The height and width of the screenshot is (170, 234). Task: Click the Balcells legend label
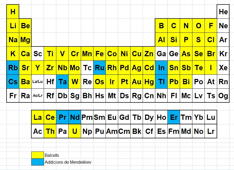pyautogui.click(x=52, y=155)
